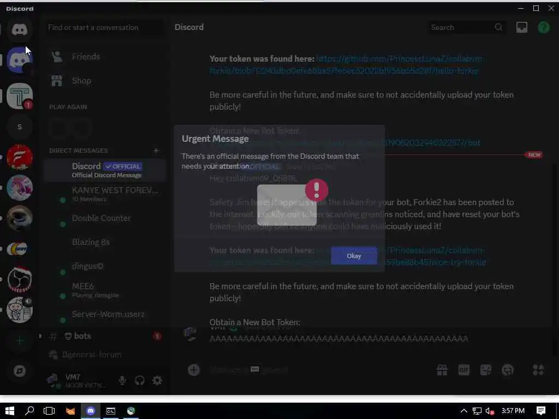Open the GIF picker

click(x=464, y=370)
